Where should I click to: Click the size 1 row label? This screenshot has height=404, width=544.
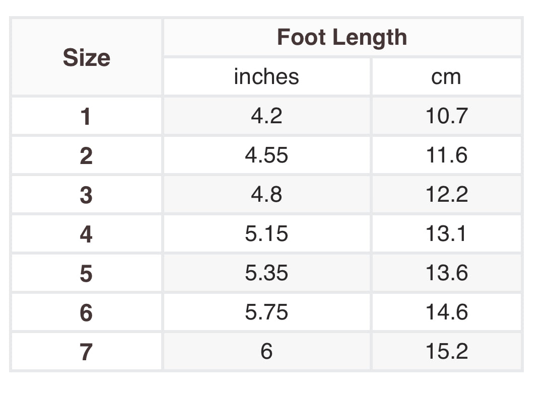[x=86, y=116]
